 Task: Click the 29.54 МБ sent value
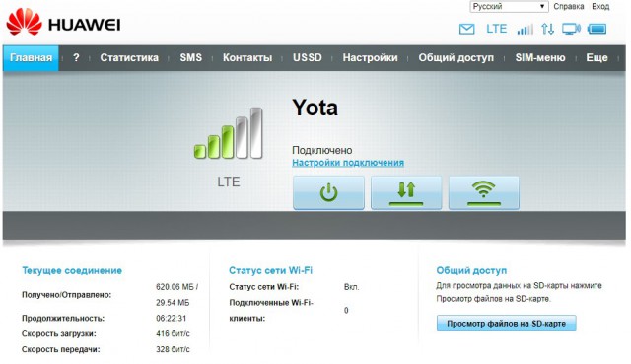click(173, 303)
